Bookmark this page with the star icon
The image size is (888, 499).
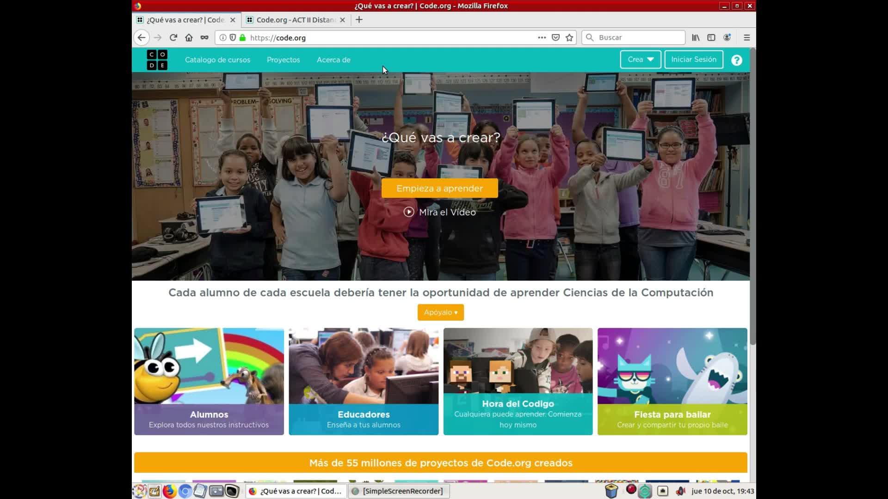coord(569,37)
